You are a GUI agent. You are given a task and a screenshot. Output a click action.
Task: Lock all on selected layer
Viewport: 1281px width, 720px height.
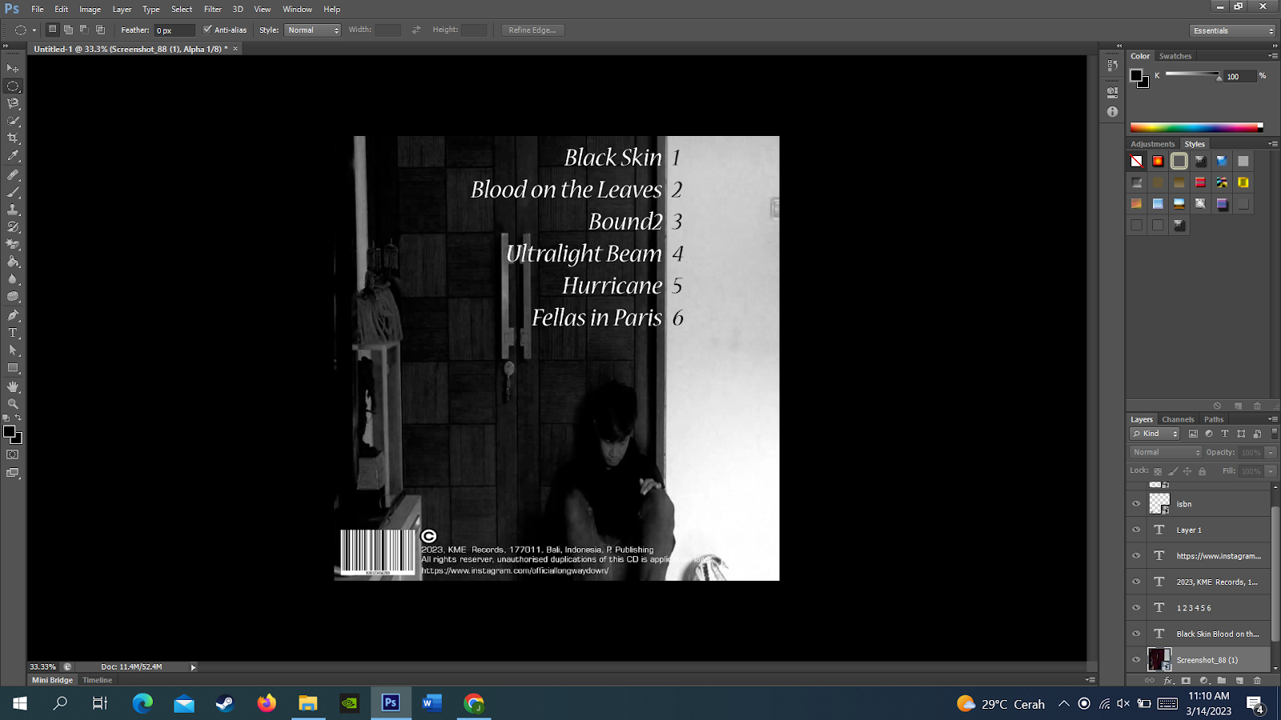1202,471
